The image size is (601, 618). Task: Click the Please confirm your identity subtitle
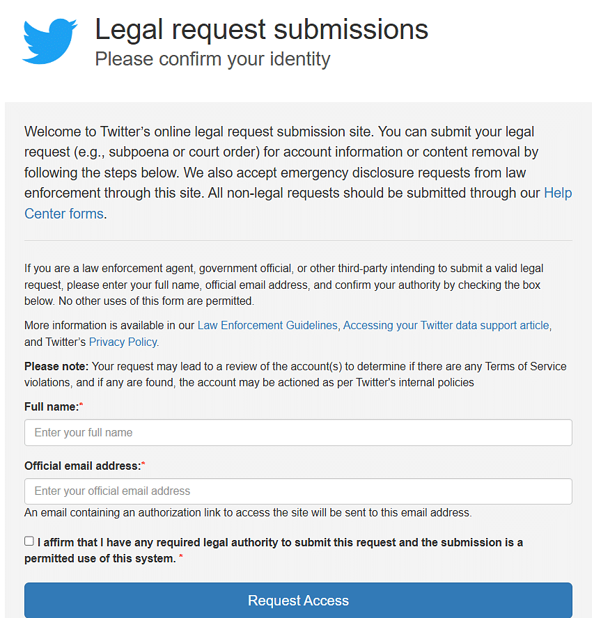[212, 59]
